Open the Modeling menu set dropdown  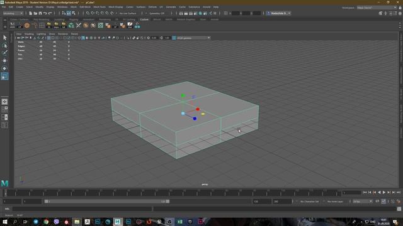13,13
